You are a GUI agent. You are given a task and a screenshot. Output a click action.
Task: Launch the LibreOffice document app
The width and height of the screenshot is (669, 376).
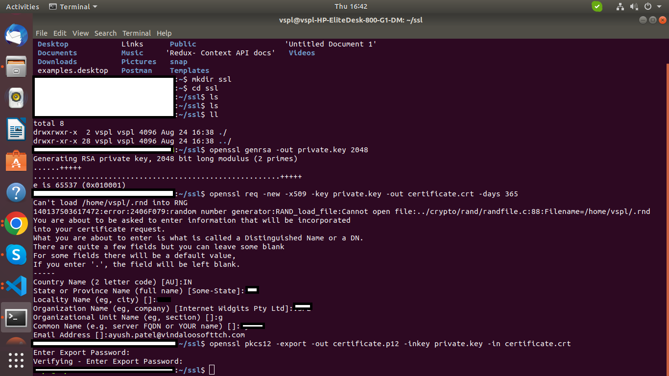[16, 129]
